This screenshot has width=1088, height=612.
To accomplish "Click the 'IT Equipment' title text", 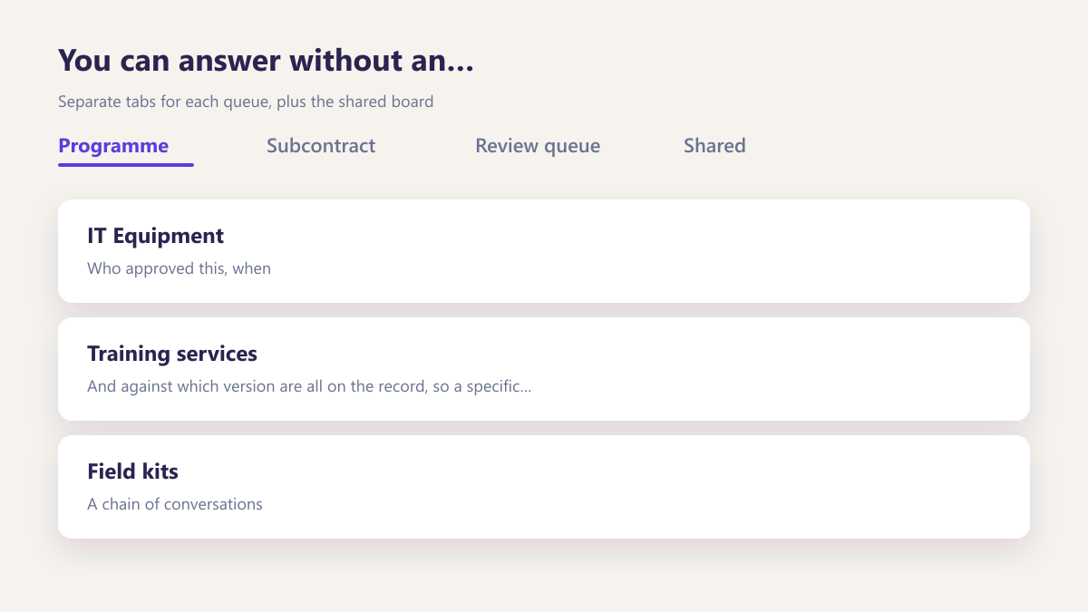I will (x=155, y=236).
